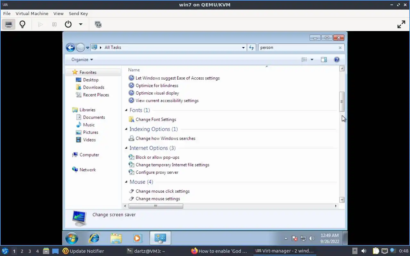Toggle the preview pane
The width and height of the screenshot is (410, 256).
coord(324,60)
